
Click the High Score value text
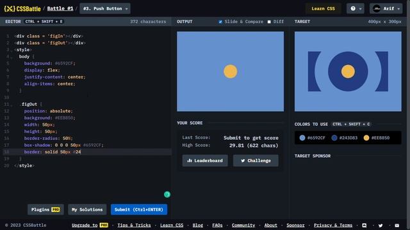254,146
